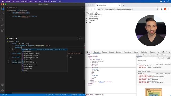Open the Manage gear in VS Code
The image size is (171, 96).
(2, 91)
